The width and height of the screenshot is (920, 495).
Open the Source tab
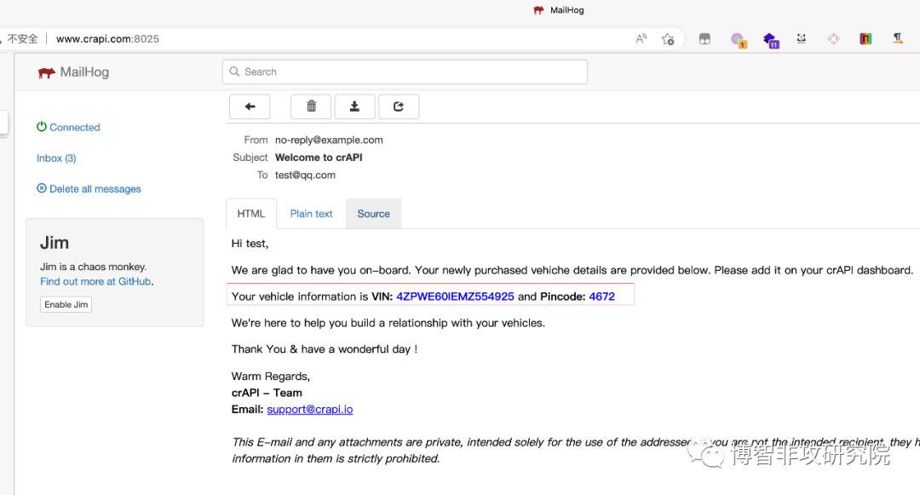click(x=374, y=214)
